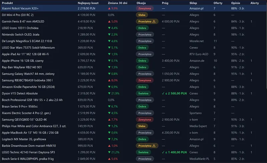This screenshot has width=267, height=163.
Task: Sort by the Produkt column header
Action: click(x=7, y=3)
